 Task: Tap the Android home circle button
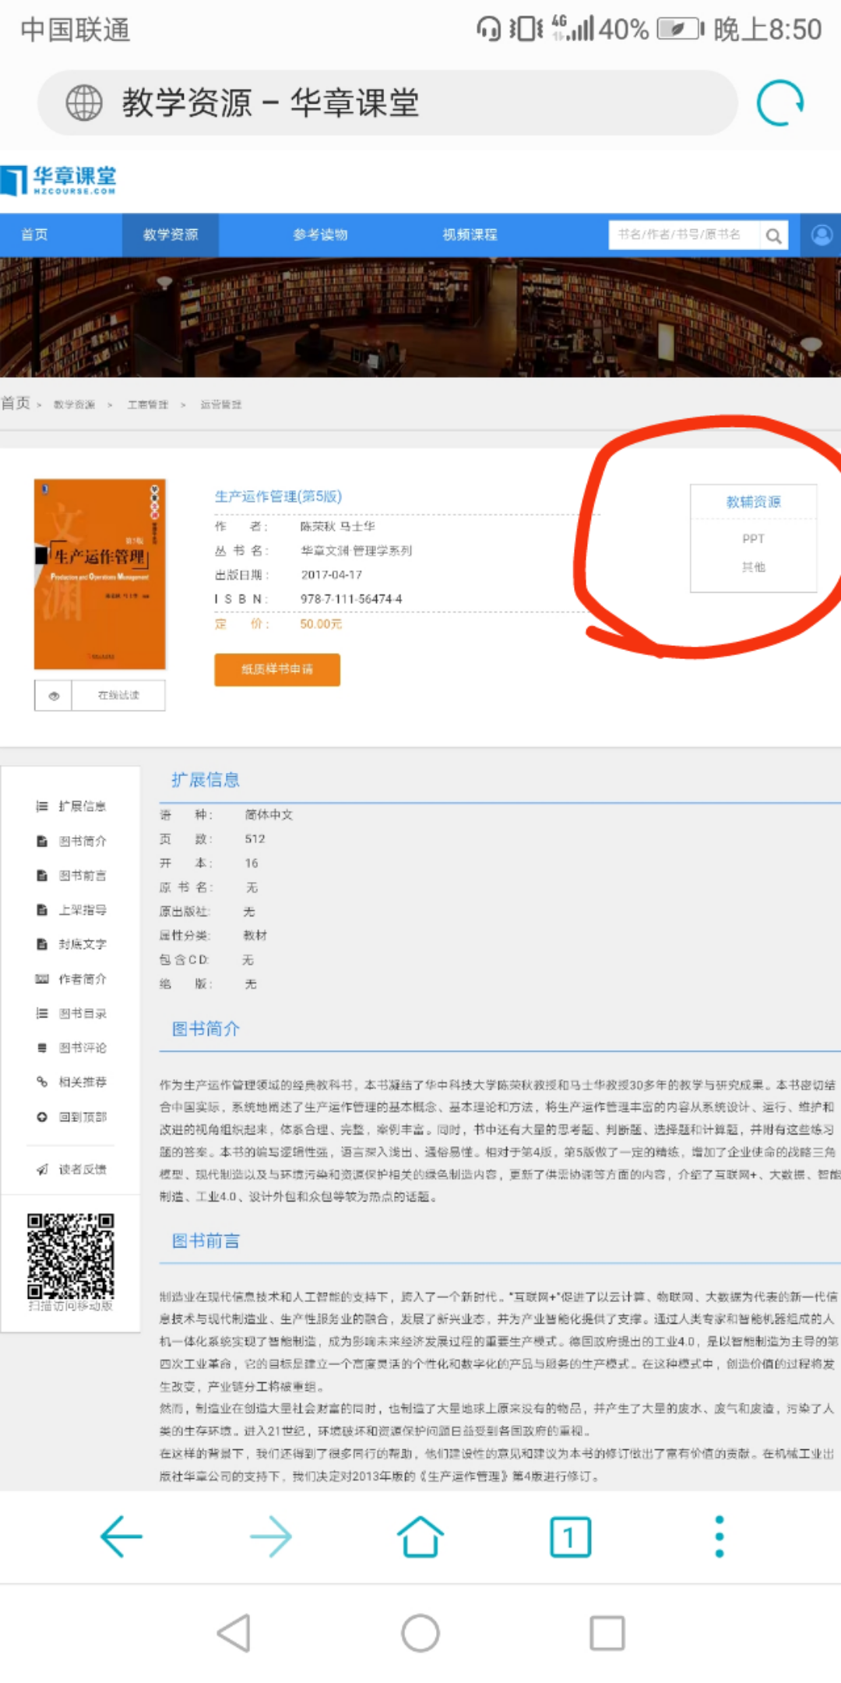(x=420, y=1632)
